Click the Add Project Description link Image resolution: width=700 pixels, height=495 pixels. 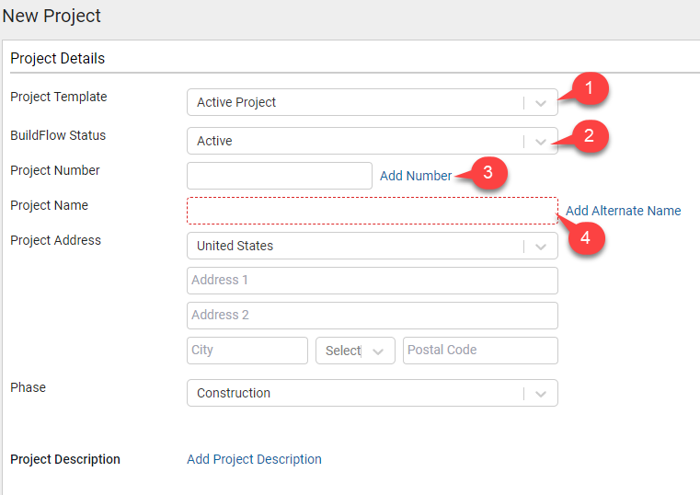254,459
